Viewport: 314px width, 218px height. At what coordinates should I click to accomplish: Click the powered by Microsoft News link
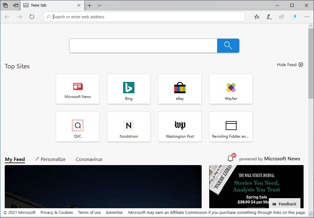[x=270, y=159]
